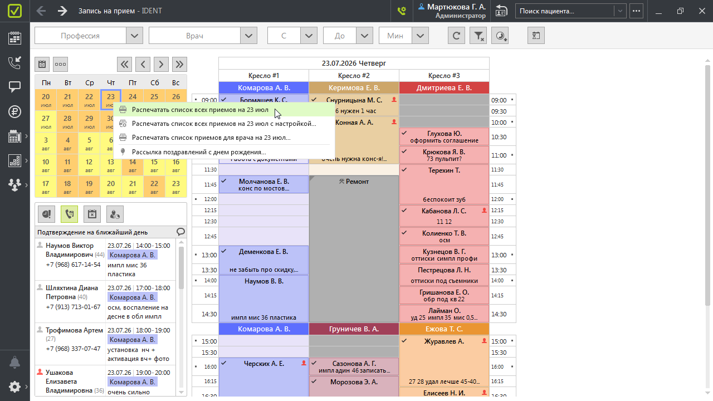Click the green phone settings icon in title bar
Image resolution: width=713 pixels, height=401 pixels.
402,11
